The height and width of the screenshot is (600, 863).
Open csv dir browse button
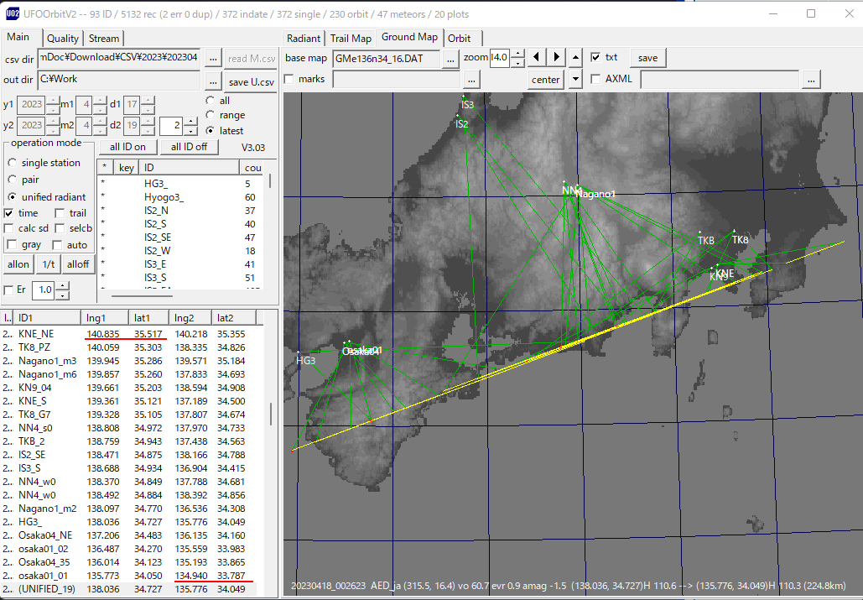coord(214,58)
